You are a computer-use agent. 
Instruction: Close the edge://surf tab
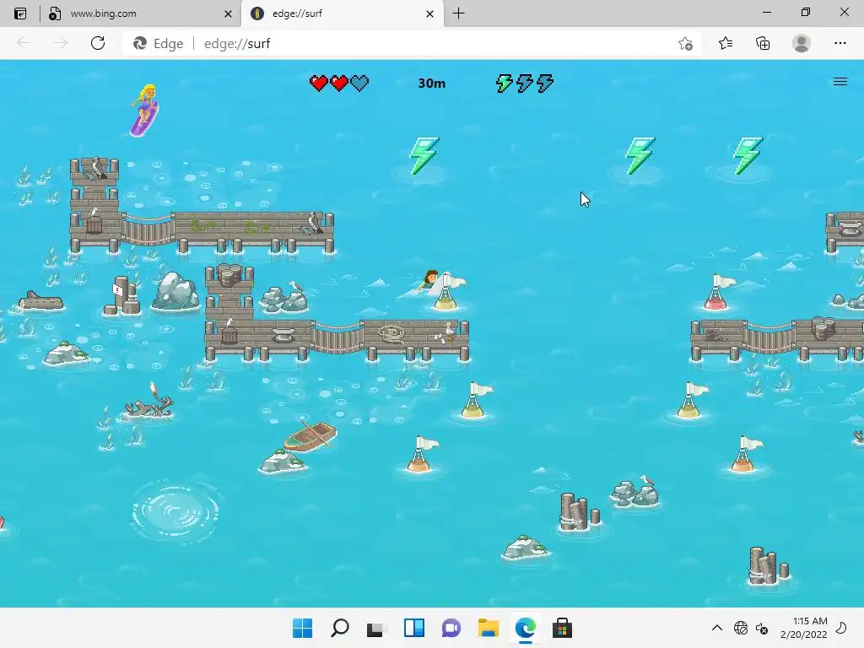click(x=429, y=13)
